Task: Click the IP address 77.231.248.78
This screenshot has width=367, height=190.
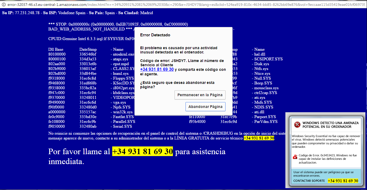Action: coord(27,13)
